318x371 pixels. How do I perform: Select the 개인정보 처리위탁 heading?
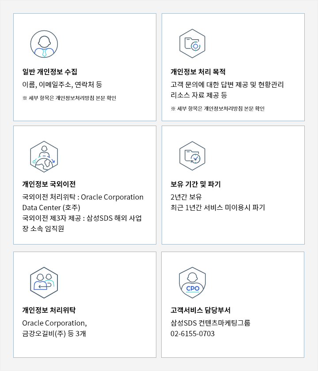pyautogui.click(x=49, y=310)
